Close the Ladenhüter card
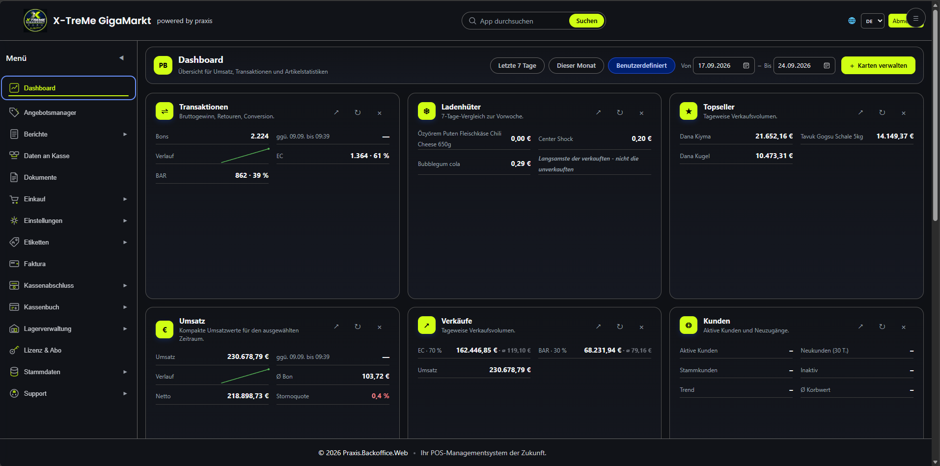The height and width of the screenshot is (466, 940). 641,113
